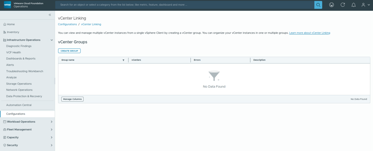This screenshot has height=151, width=373.
Task: Open Automation Central
Action: 19,105
